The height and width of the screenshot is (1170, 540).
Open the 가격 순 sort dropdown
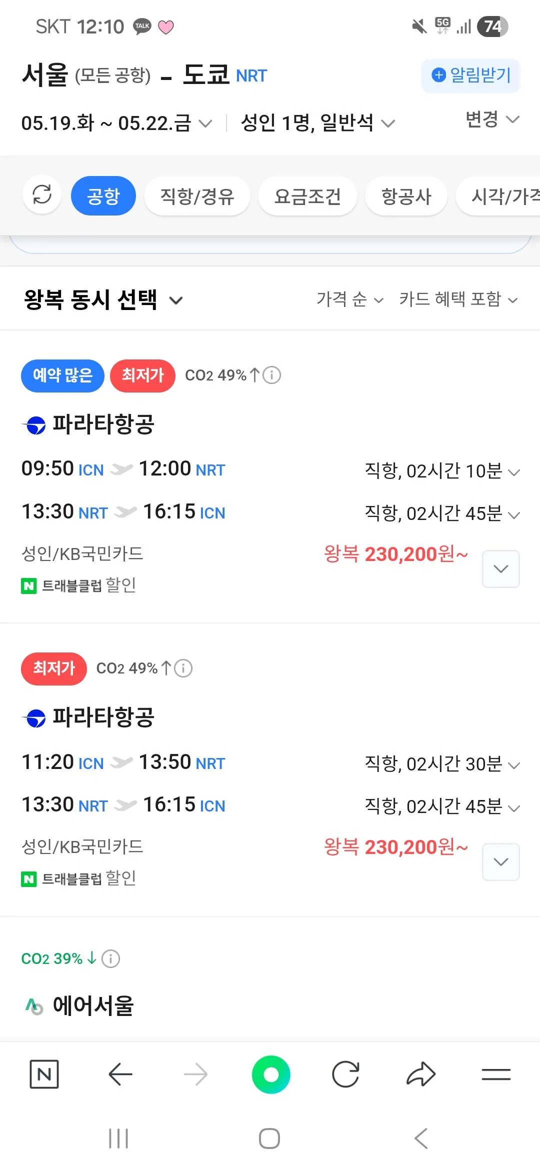click(349, 299)
